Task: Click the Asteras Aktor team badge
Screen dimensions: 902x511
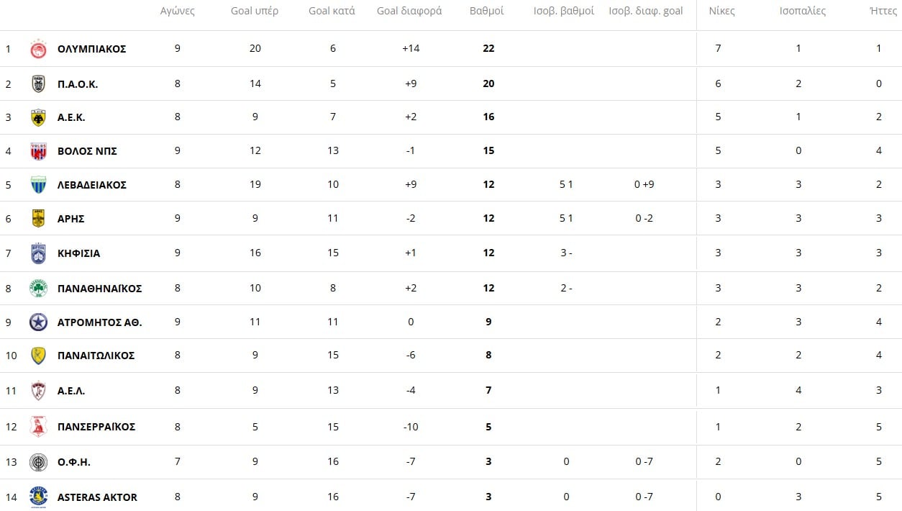Action: [38, 497]
